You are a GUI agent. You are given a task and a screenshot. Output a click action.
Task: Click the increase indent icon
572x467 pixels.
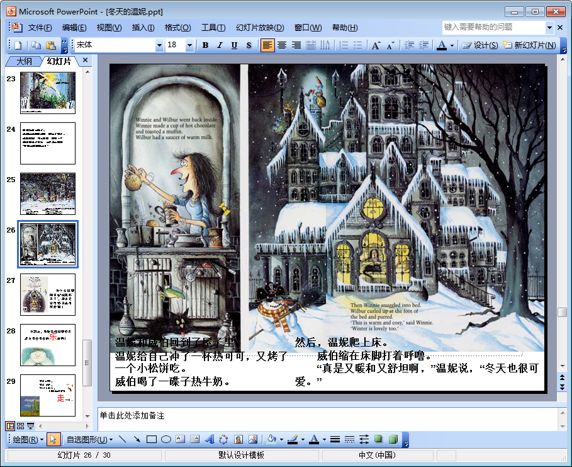coord(424,45)
